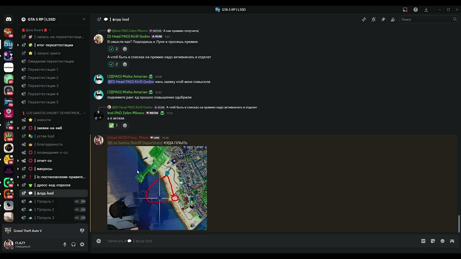Open the итог-переаттестации channel
Image resolution: width=461 pixels, height=259 pixels.
click(54, 45)
